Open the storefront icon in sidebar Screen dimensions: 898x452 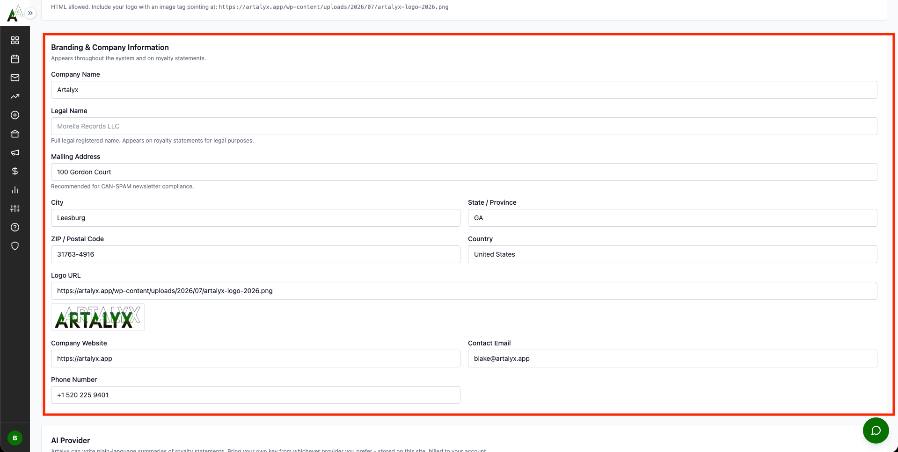15,134
